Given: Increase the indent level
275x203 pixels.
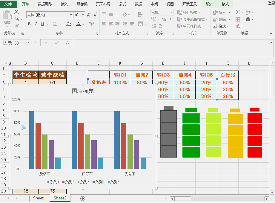Looking at the screenshot, I should (x=132, y=24).
